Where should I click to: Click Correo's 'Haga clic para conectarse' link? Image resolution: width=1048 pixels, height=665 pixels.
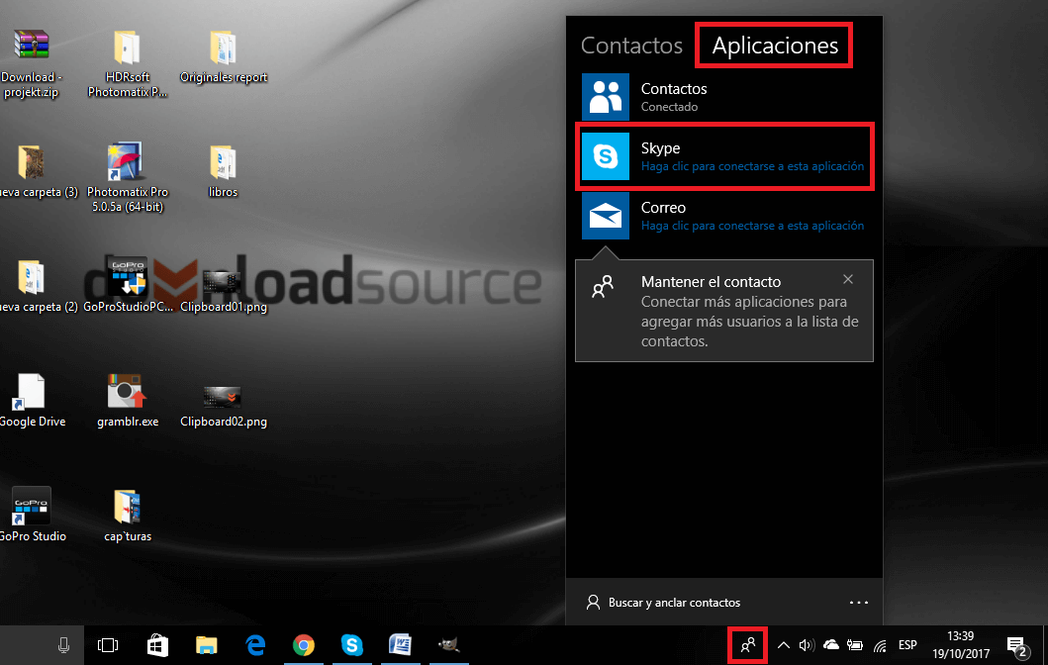click(752, 226)
